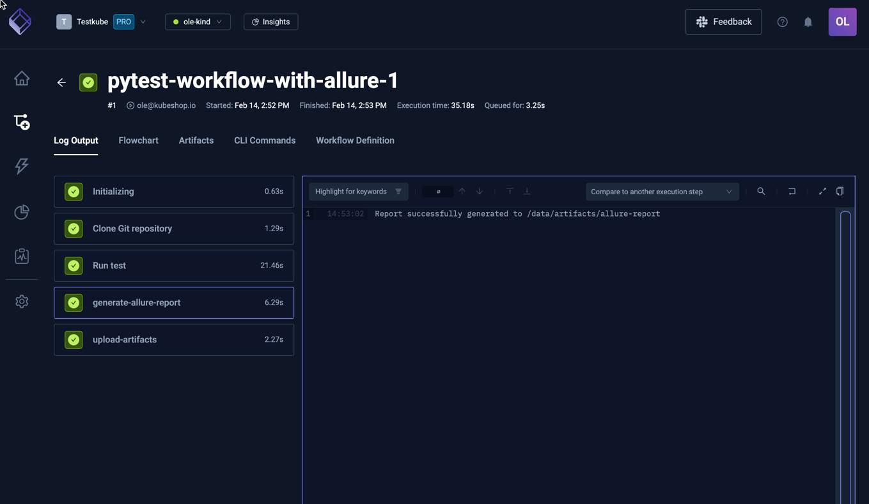869x504 pixels.
Task: Open Compare to another execution step dropdown
Action: [662, 191]
